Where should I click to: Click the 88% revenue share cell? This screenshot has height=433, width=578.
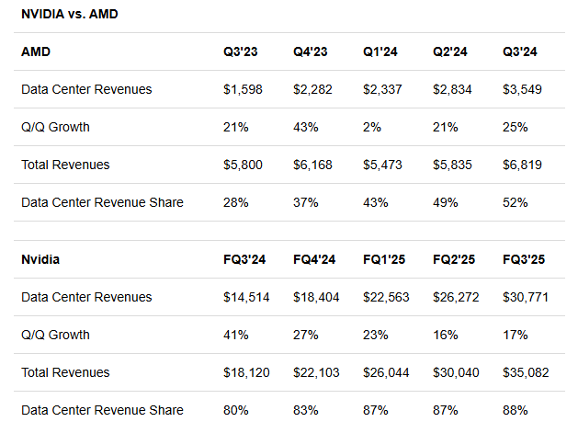click(x=515, y=410)
